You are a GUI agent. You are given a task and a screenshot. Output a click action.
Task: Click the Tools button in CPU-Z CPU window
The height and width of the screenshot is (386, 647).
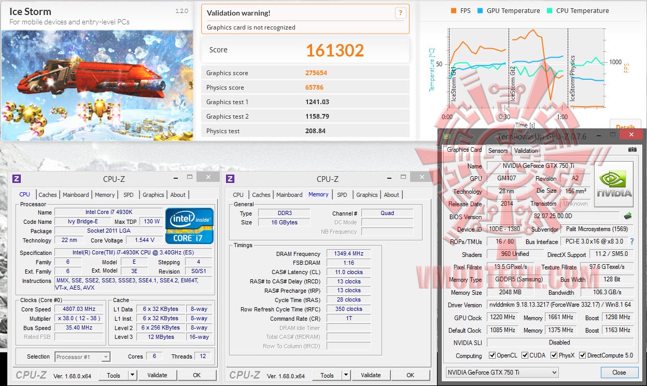pyautogui.click(x=114, y=375)
